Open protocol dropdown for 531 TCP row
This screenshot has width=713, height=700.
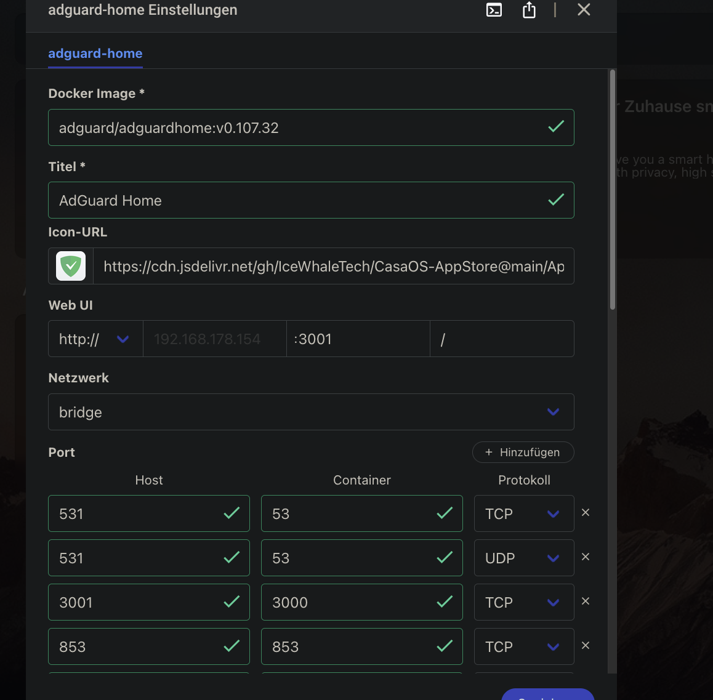point(524,513)
